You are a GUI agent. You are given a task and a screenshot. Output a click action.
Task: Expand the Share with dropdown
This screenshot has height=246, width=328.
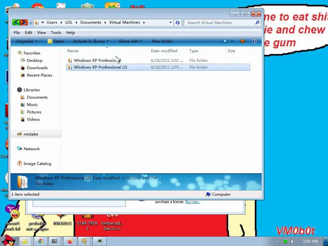tap(130, 41)
